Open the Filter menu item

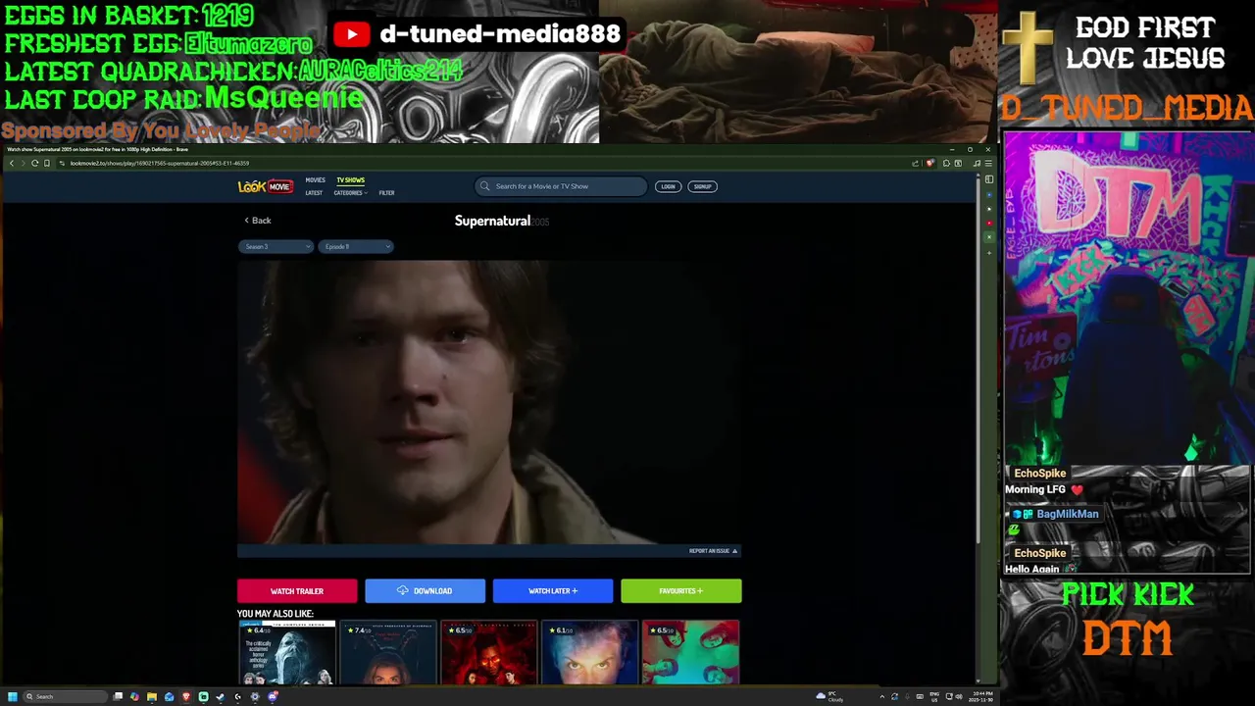[386, 193]
